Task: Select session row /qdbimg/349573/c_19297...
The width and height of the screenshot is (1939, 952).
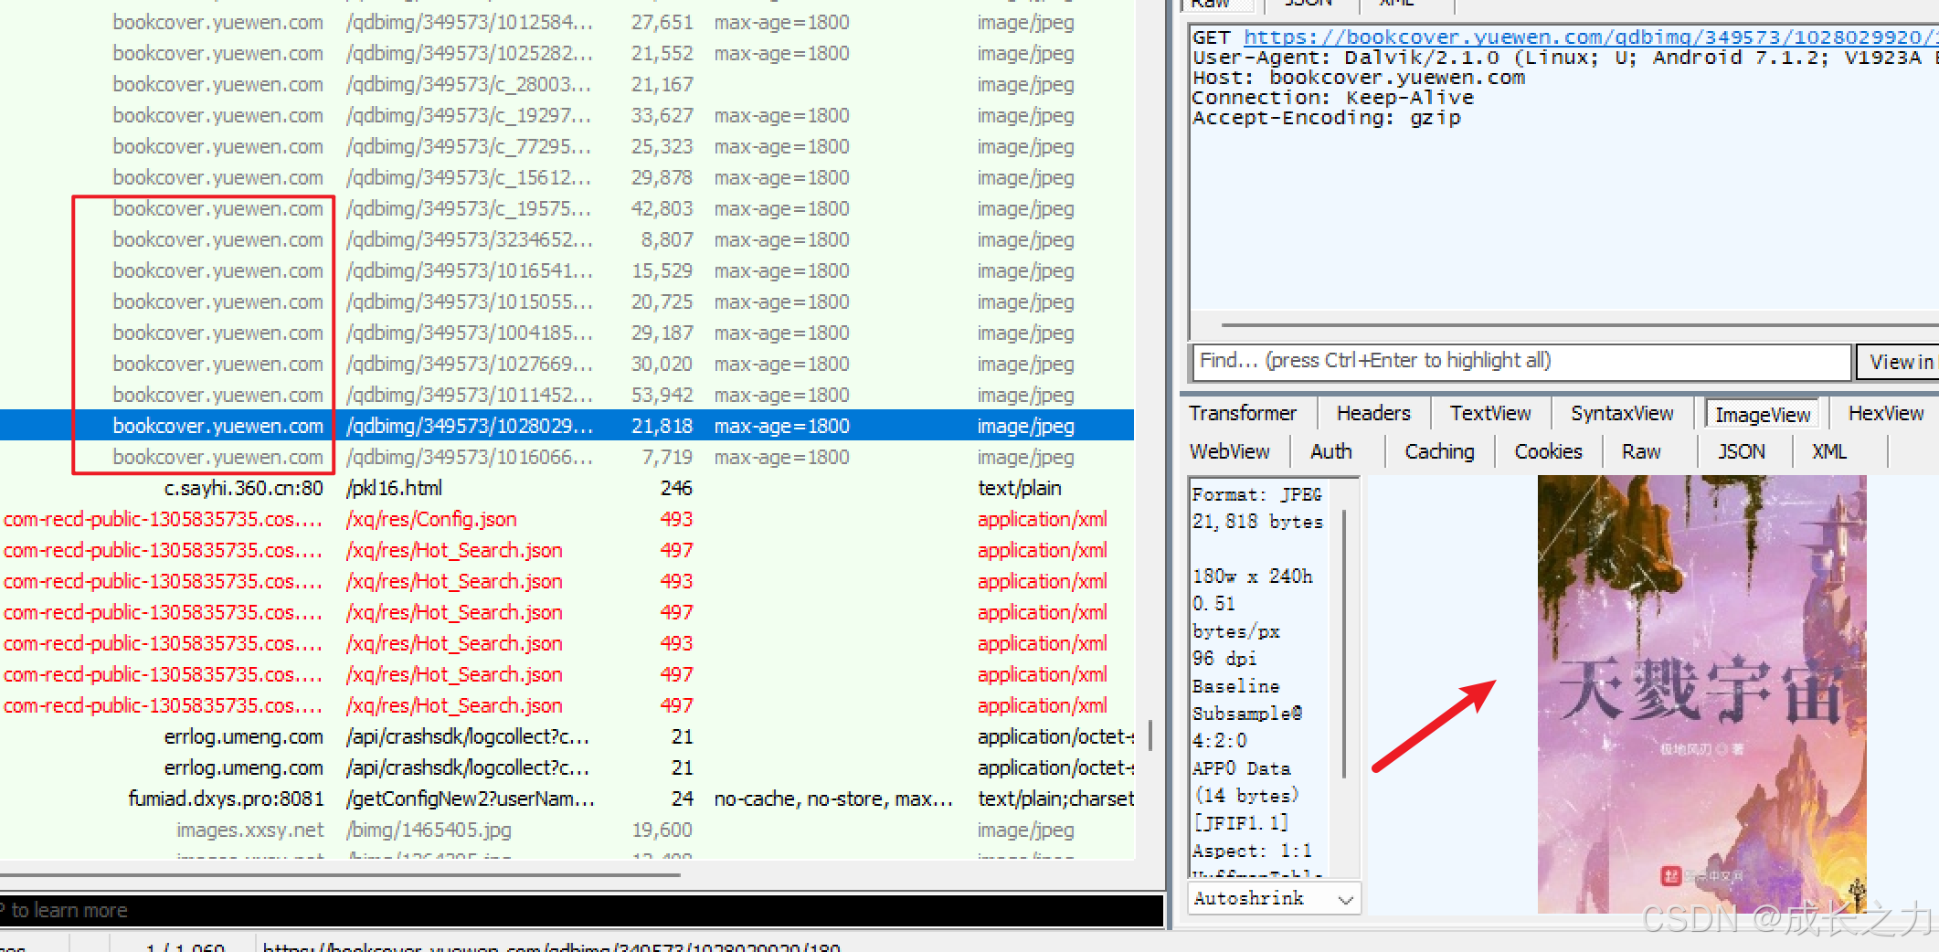Action: (567, 115)
